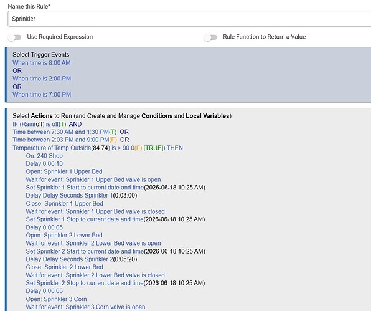Viewport: 371px width, 311px height.
Task: Click the rule name field containing Sprinkler
Action: click(189, 19)
